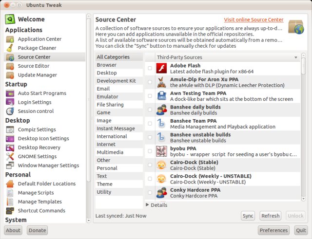The width and height of the screenshot is (312, 239).
Task: Choose the Development Kit category
Action: click(119, 81)
